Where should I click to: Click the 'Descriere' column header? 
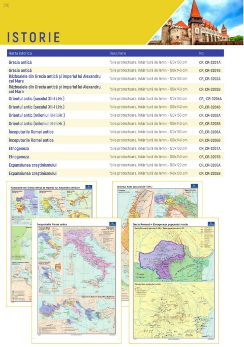[118, 54]
